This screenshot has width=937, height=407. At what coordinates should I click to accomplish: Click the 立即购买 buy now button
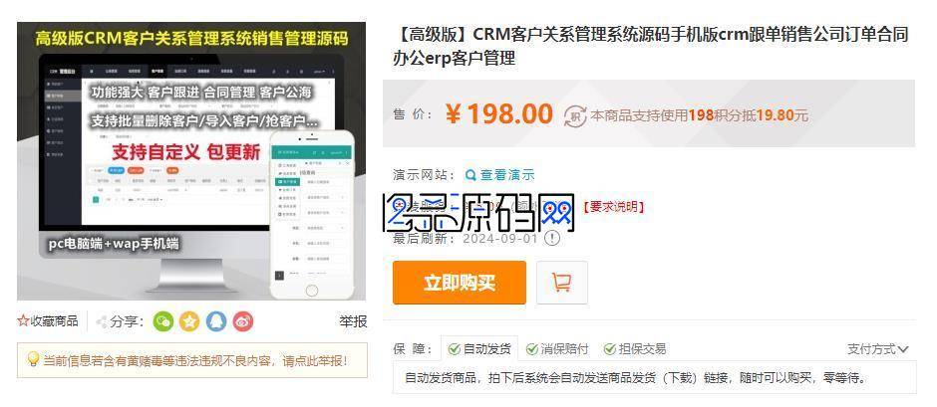click(x=460, y=283)
